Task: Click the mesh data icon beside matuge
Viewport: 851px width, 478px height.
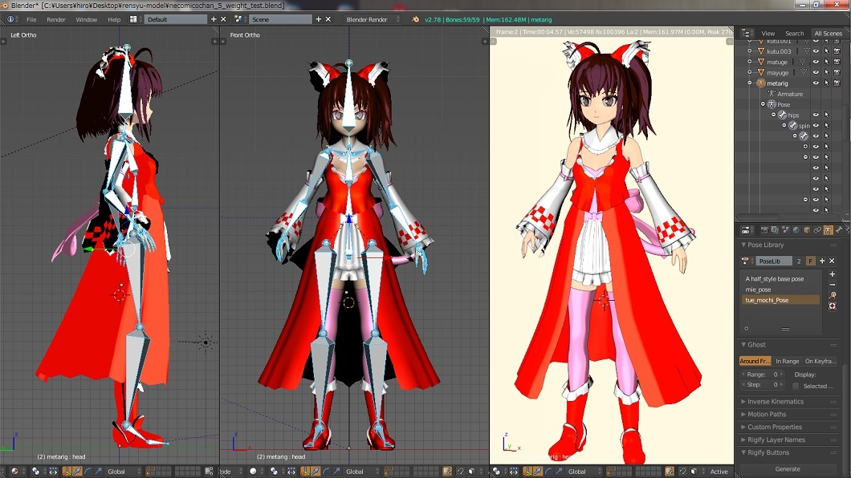Action: [x=802, y=63]
